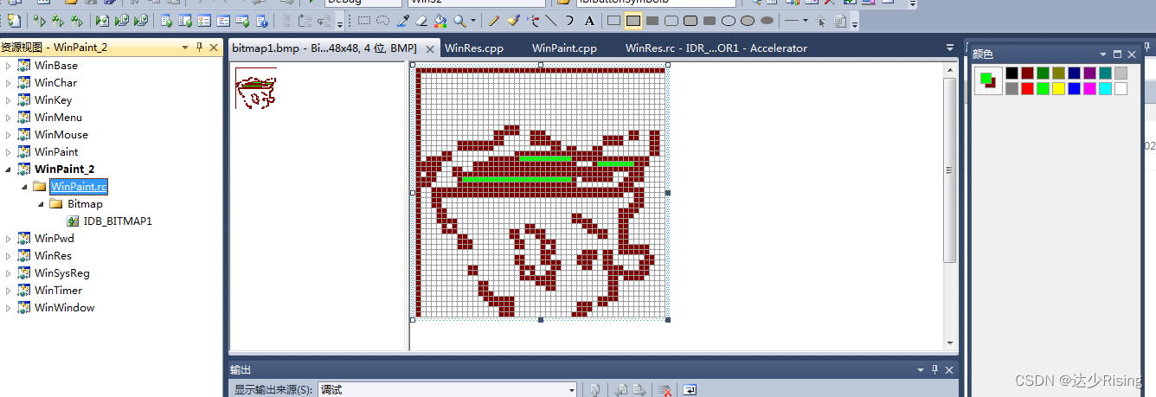The height and width of the screenshot is (397, 1156).
Task: Select the Irregular (lasso) Selection tool
Action: click(x=383, y=20)
